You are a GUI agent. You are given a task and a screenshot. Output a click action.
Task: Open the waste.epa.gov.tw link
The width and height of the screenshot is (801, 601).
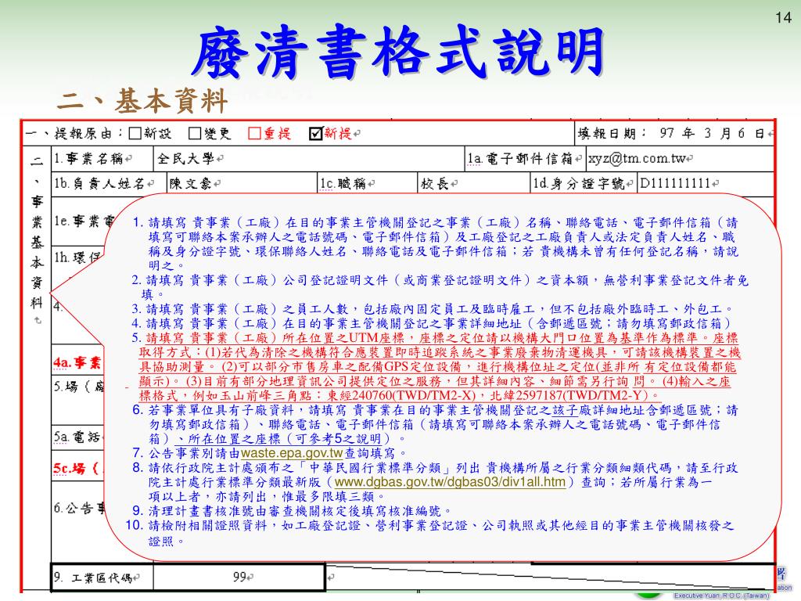click(292, 453)
